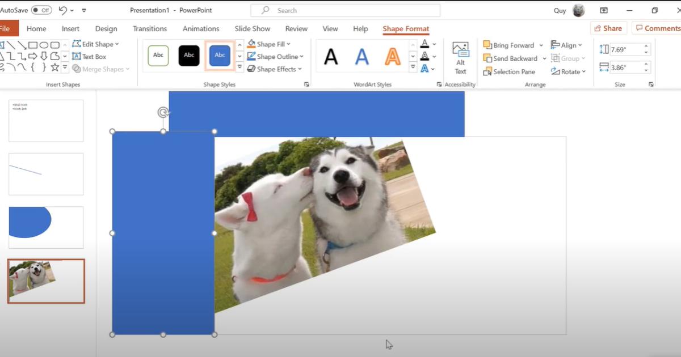Open the Design ribbon tab
The height and width of the screenshot is (357, 681).
point(106,29)
